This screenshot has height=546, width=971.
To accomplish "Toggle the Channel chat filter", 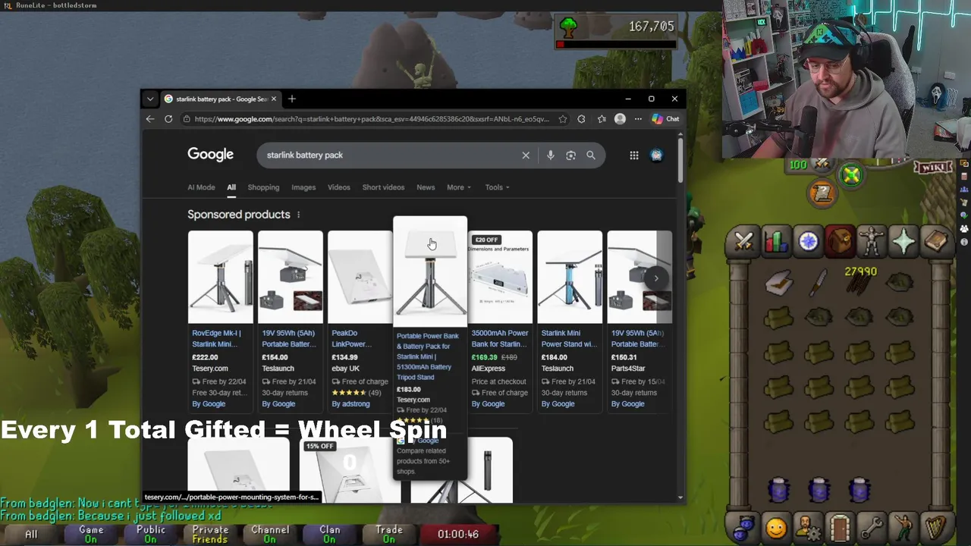I will (x=269, y=534).
